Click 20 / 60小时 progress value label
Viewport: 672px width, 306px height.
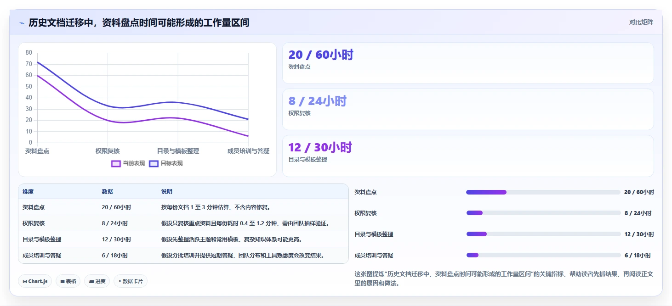coord(639,192)
